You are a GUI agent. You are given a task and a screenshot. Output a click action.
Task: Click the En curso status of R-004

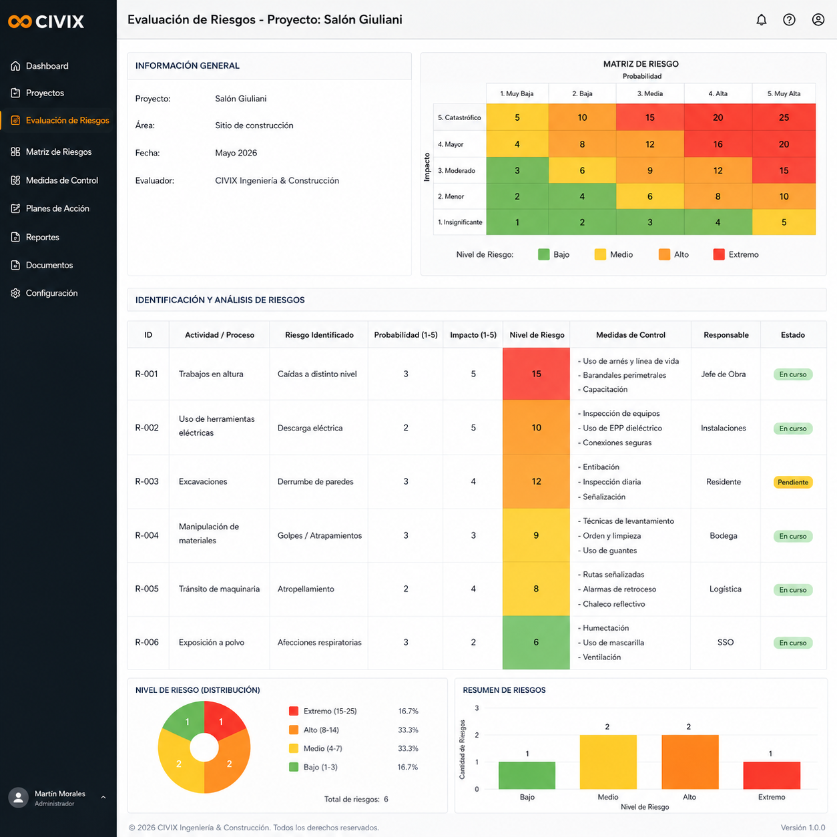point(793,536)
